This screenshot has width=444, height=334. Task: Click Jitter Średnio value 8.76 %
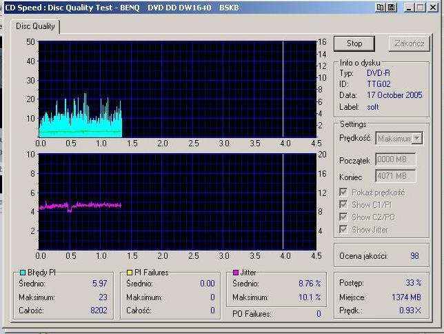click(310, 283)
